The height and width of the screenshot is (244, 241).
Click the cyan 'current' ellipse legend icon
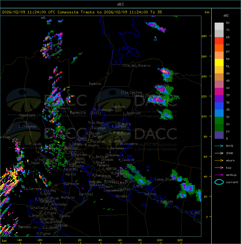click(x=219, y=182)
